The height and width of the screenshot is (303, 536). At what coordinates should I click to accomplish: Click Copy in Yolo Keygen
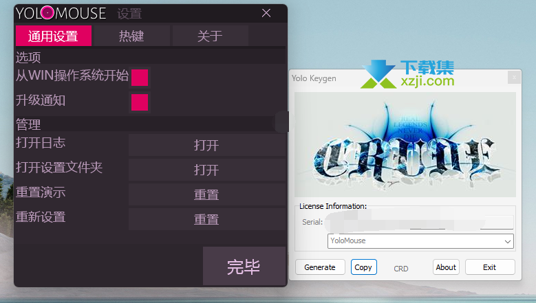point(363,267)
